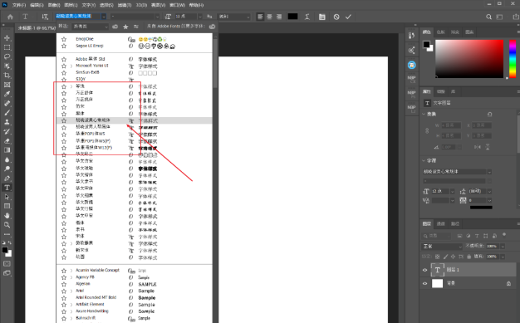The width and height of the screenshot is (520, 323).
Task: Select the Crop tool
Action: point(7,76)
